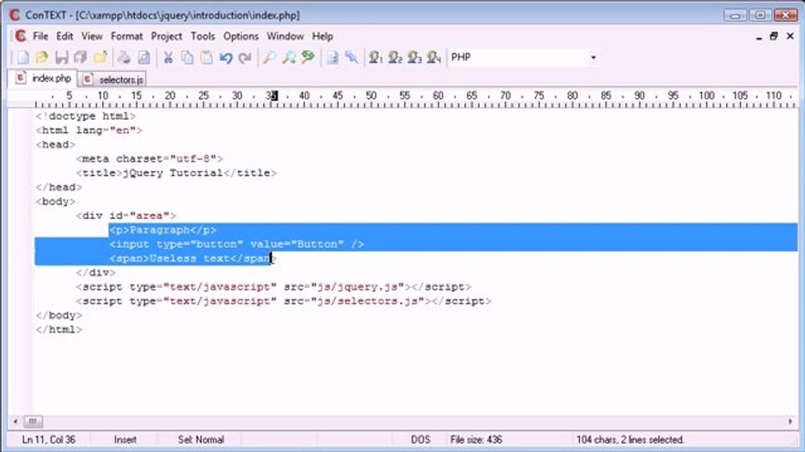This screenshot has width=805, height=452.
Task: Click the selected Paragraph line
Action: 163,230
